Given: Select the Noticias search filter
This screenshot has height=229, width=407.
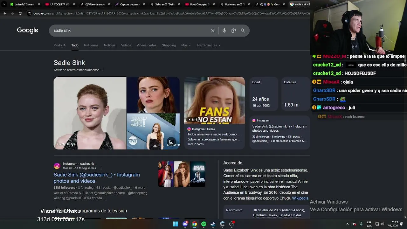Looking at the screenshot, I should click(110, 45).
